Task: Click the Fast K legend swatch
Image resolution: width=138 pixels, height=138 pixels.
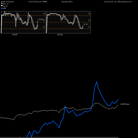Action: coord(2,6)
